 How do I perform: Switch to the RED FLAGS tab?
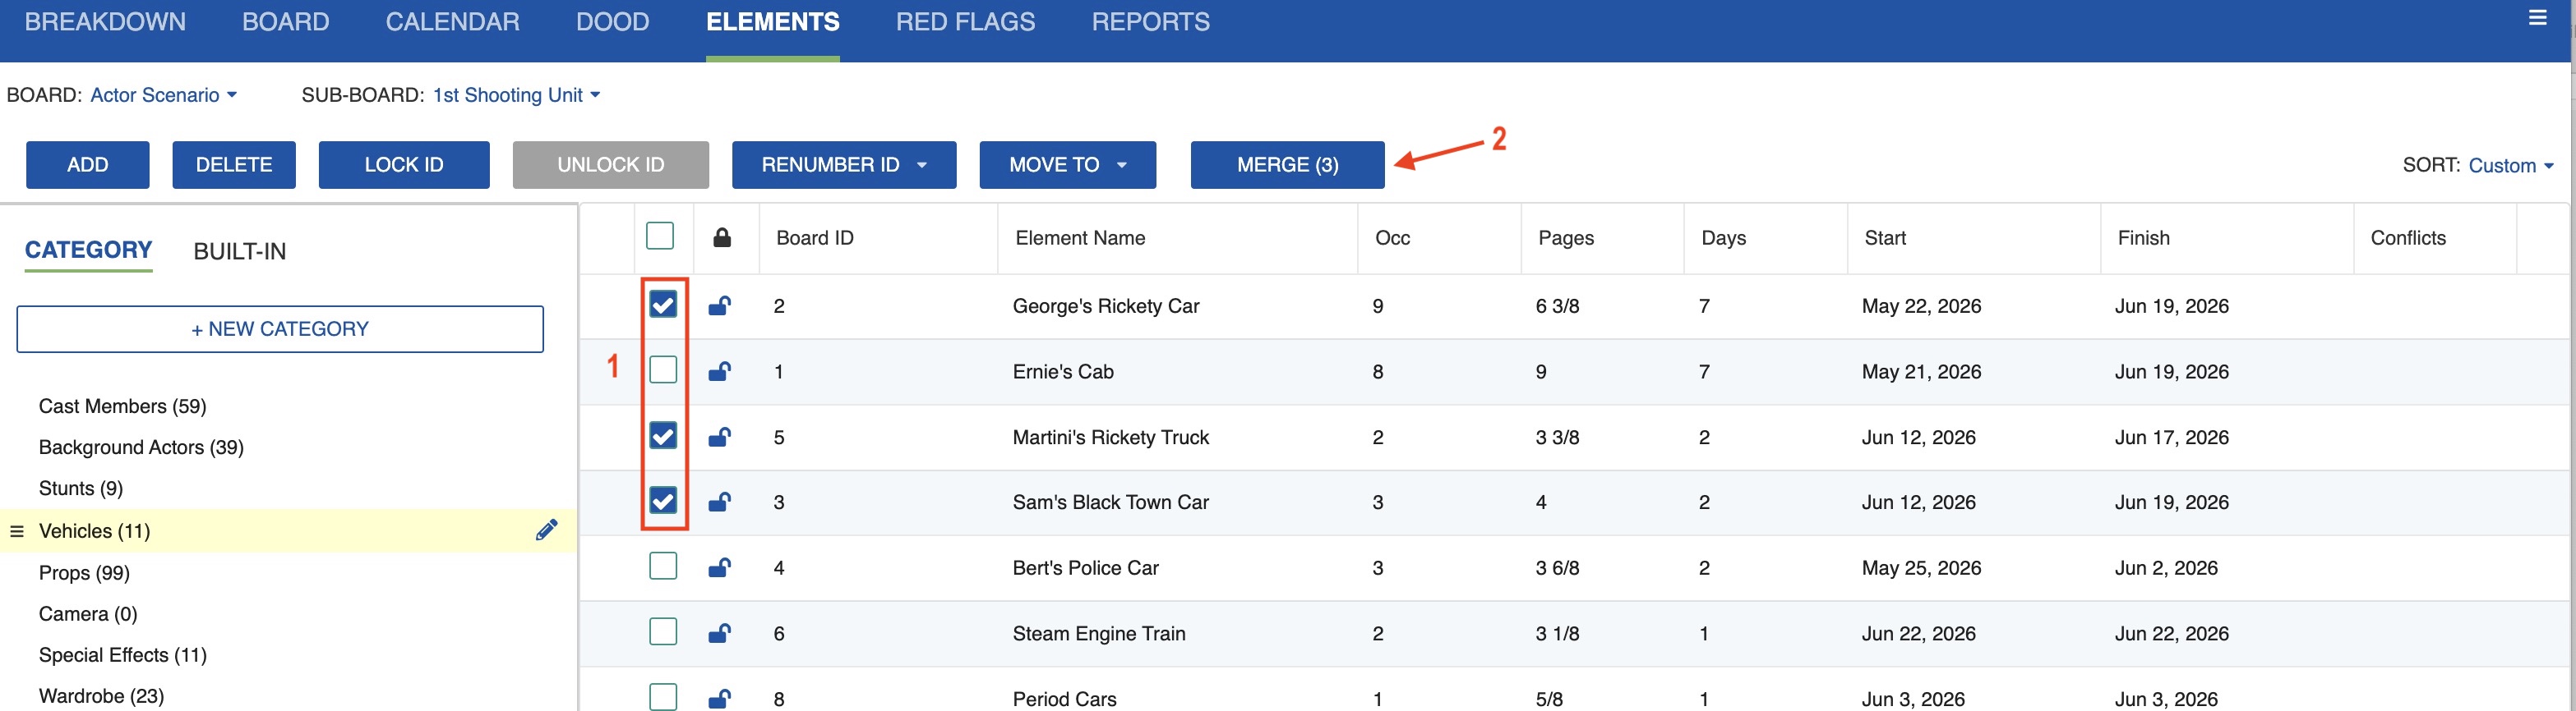[964, 22]
